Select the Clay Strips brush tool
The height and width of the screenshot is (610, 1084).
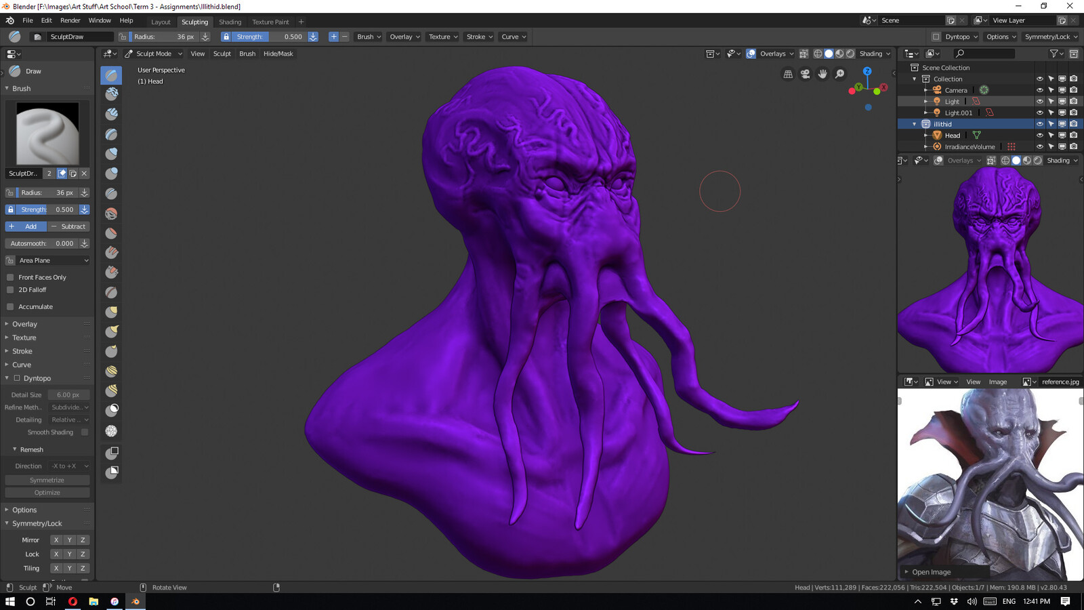tap(111, 114)
